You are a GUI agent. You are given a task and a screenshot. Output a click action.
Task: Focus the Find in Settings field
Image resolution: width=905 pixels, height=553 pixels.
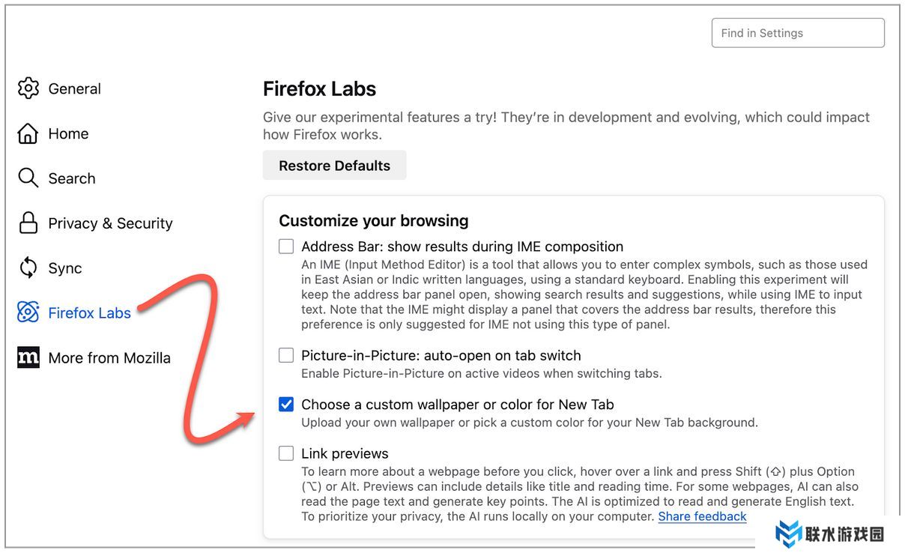(x=798, y=33)
